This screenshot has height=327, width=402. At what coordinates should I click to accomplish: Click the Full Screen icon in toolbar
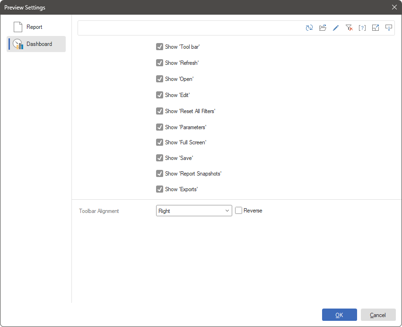coord(376,28)
